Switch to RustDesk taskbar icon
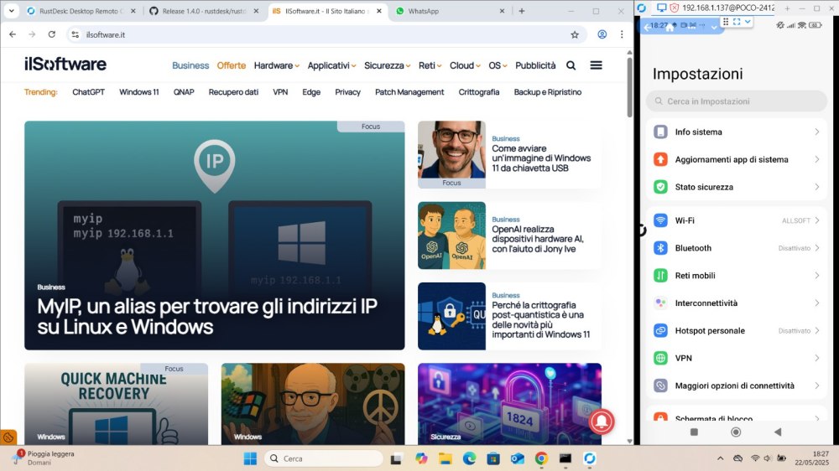Image resolution: width=839 pixels, height=471 pixels. tap(590, 458)
